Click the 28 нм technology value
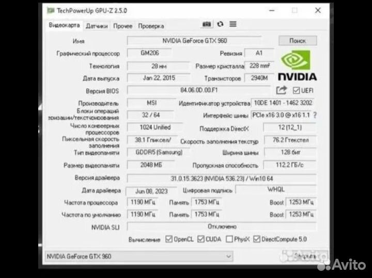The width and height of the screenshot is (372, 278). 159,66
